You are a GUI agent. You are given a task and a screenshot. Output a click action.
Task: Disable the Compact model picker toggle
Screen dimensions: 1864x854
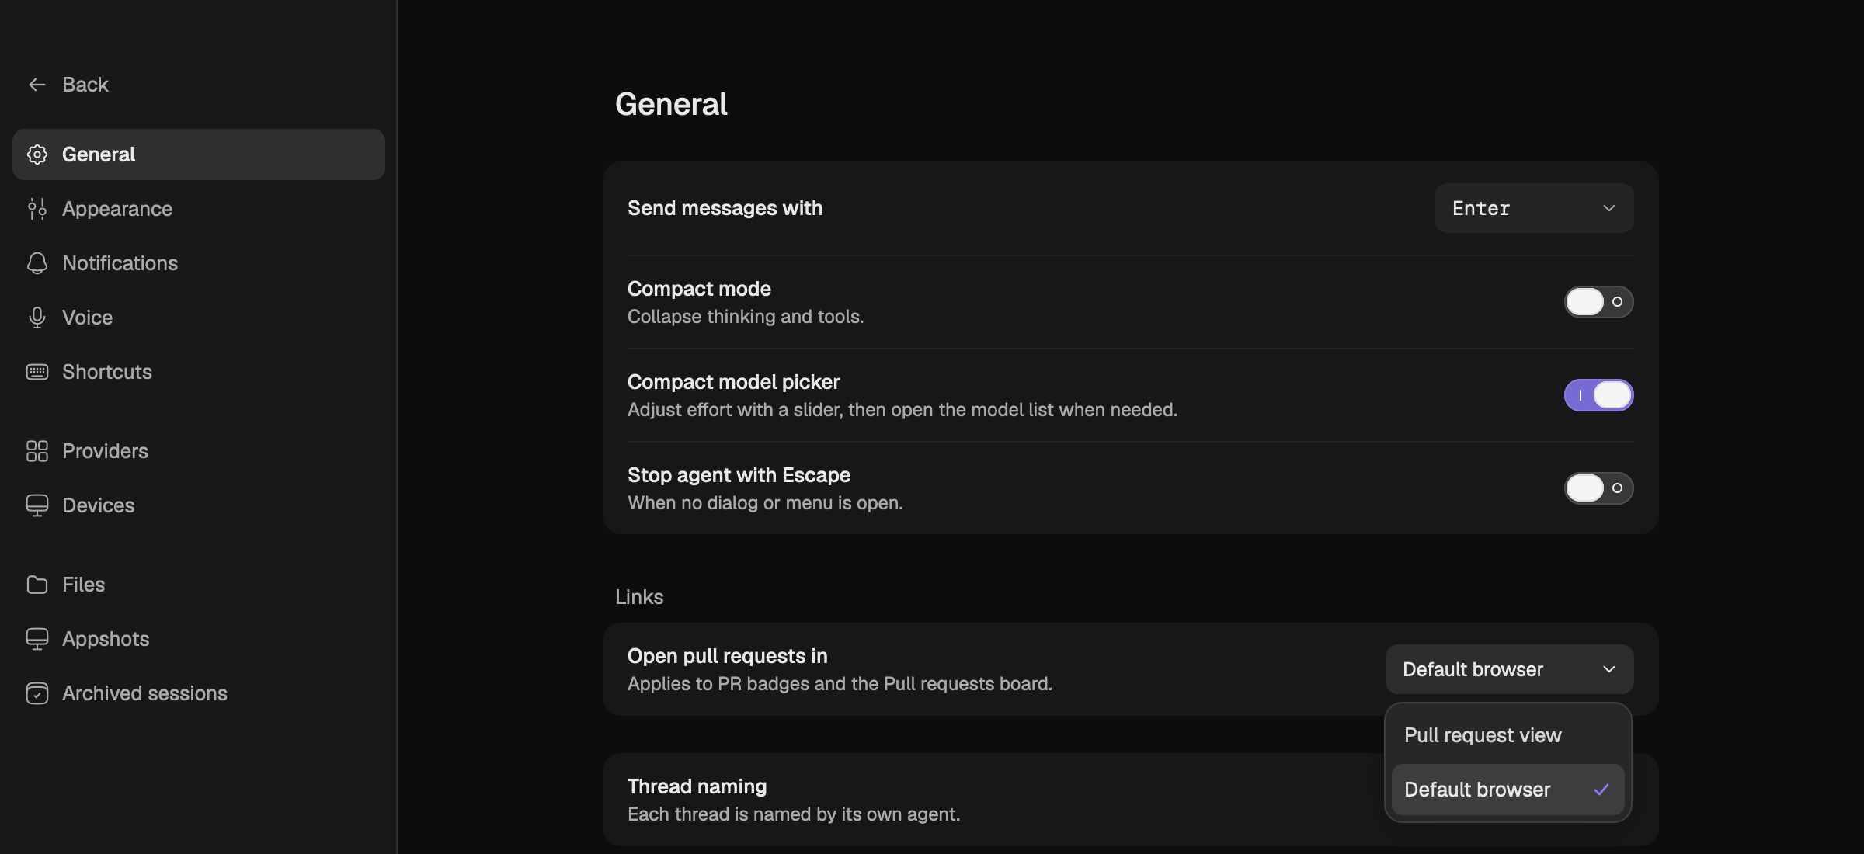1598,395
